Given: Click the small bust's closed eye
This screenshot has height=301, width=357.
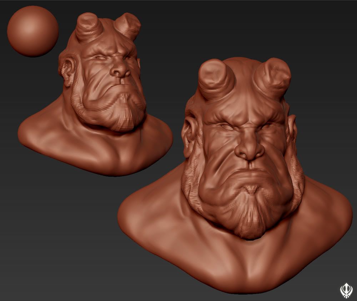Looking at the screenshot, I should coord(100,57).
